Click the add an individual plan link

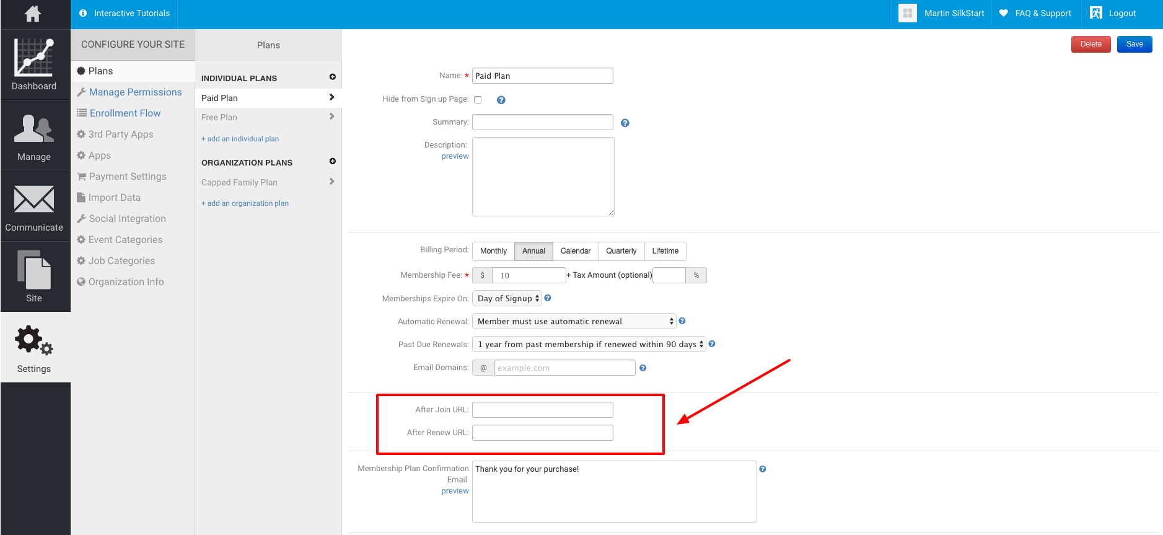coord(240,139)
